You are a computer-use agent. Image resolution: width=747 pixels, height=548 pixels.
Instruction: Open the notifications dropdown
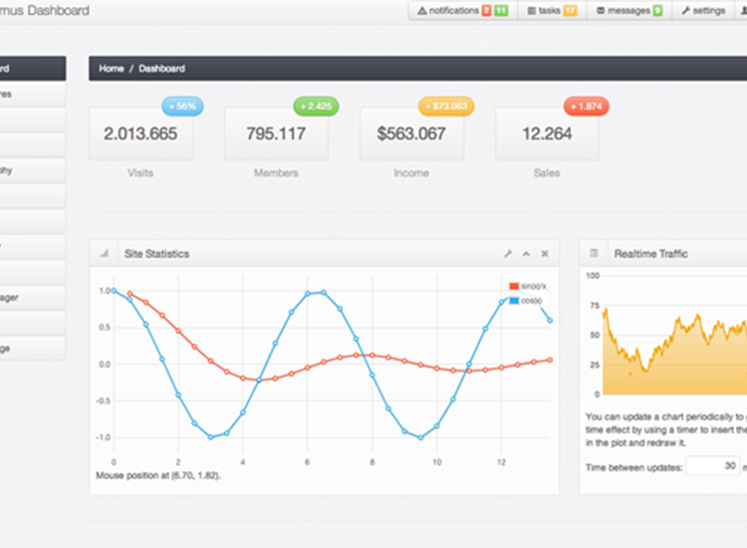(x=461, y=11)
